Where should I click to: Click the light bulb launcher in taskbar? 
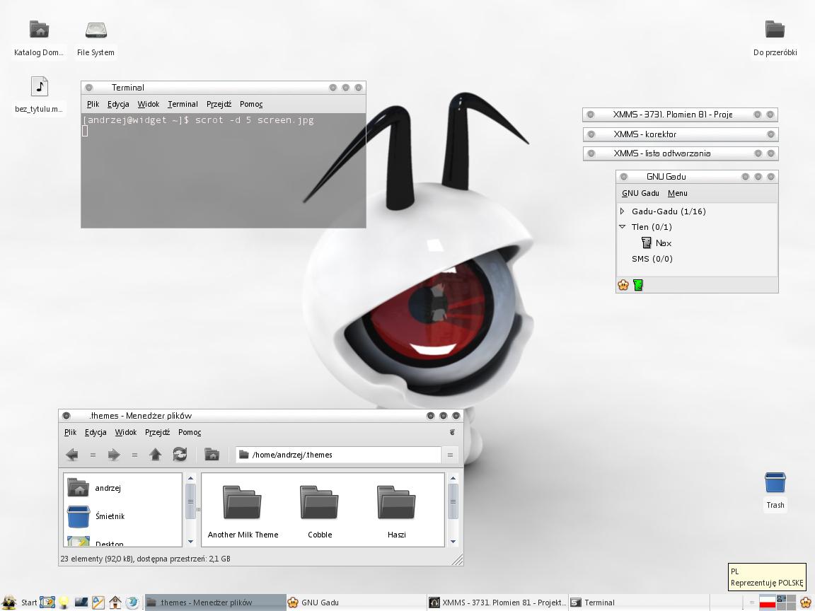click(x=64, y=603)
